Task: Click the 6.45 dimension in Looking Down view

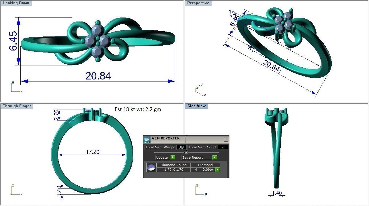Action: (x=13, y=41)
